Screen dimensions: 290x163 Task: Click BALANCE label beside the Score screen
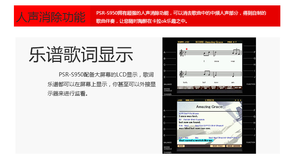point(167,84)
